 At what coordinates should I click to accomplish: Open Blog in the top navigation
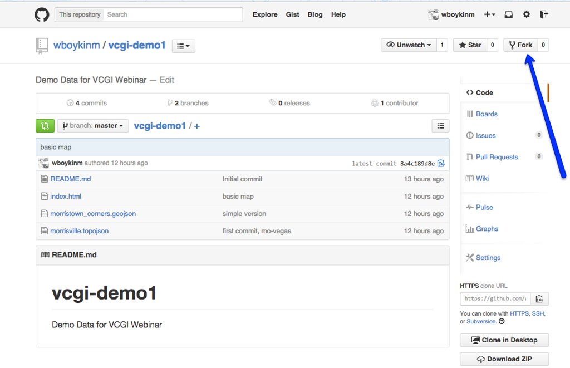coord(315,14)
